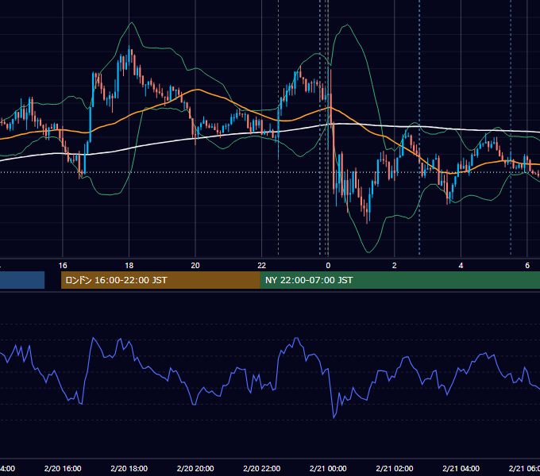Click the hour label 0 on price chart axis
Viewport: 540px width, 476px height.
[328, 266]
